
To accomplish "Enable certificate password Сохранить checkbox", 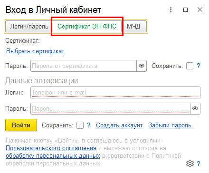I will [190, 66].
